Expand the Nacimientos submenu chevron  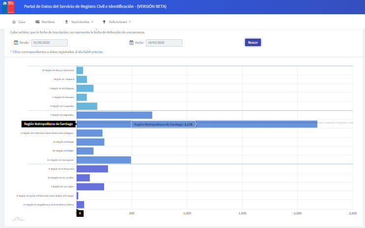click(x=92, y=22)
